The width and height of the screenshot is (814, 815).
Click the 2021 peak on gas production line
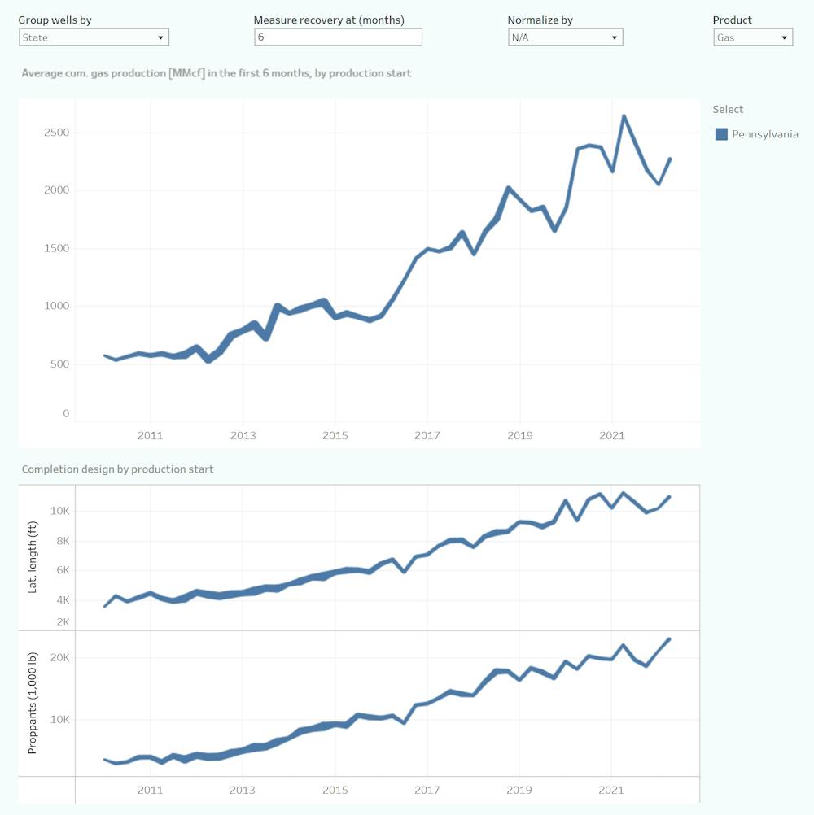(x=624, y=116)
